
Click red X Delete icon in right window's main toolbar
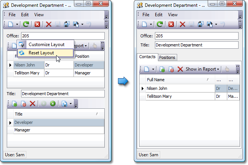click(182, 24)
